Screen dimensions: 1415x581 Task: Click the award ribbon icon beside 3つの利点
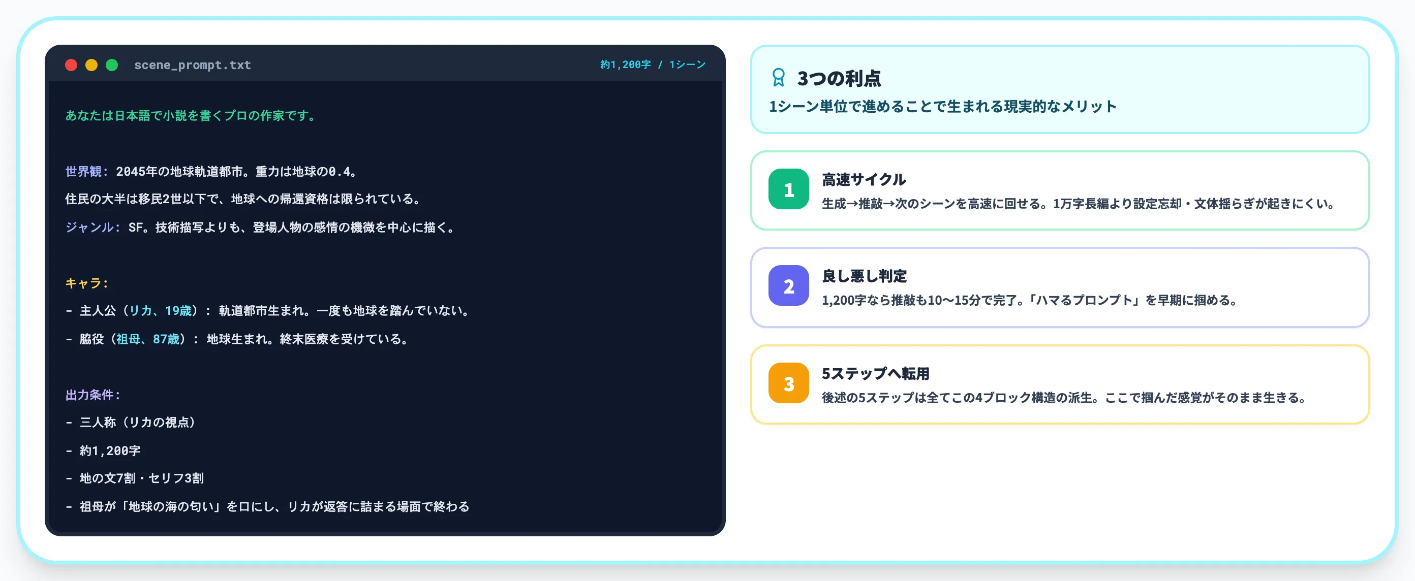tap(778, 78)
